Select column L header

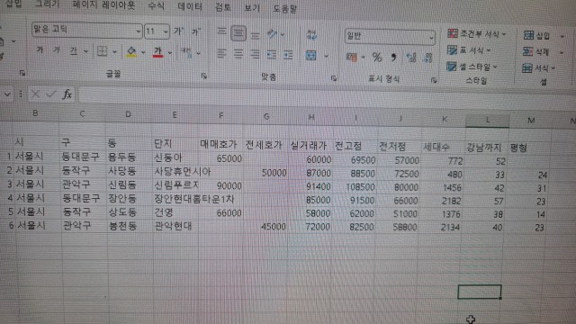coord(488,120)
